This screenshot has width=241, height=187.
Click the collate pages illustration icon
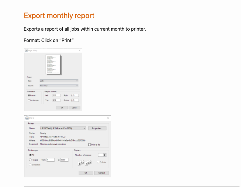85,163
